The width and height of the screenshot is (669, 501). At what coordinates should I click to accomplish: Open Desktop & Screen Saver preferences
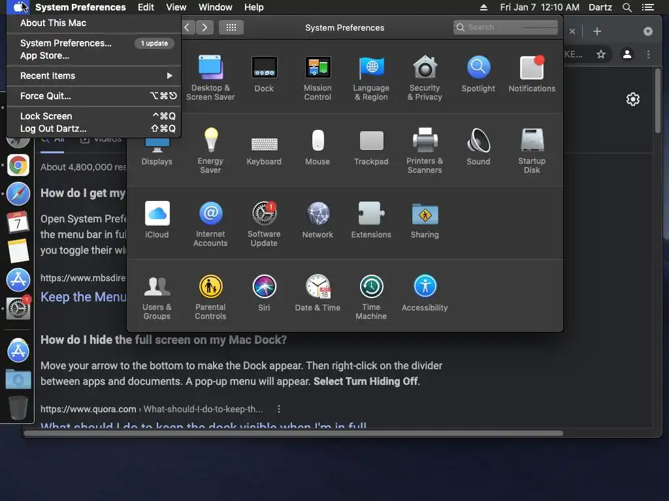click(210, 78)
